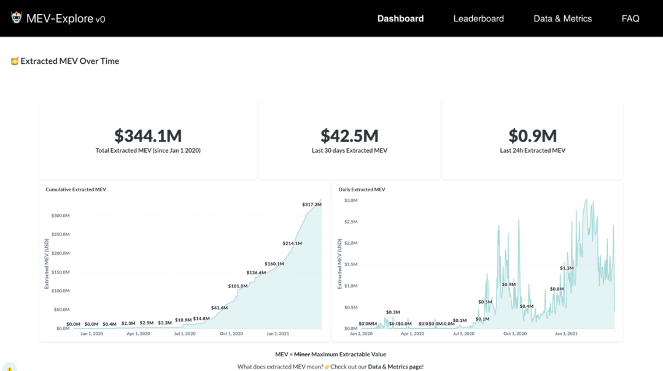
Task: Click the MEV-Explore robot logo icon
Action: (x=17, y=18)
